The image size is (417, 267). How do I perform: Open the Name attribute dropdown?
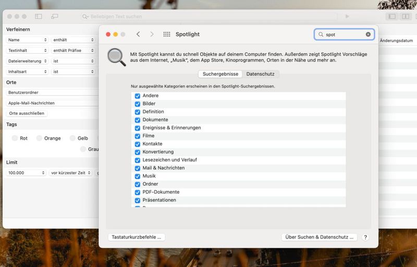pos(27,40)
